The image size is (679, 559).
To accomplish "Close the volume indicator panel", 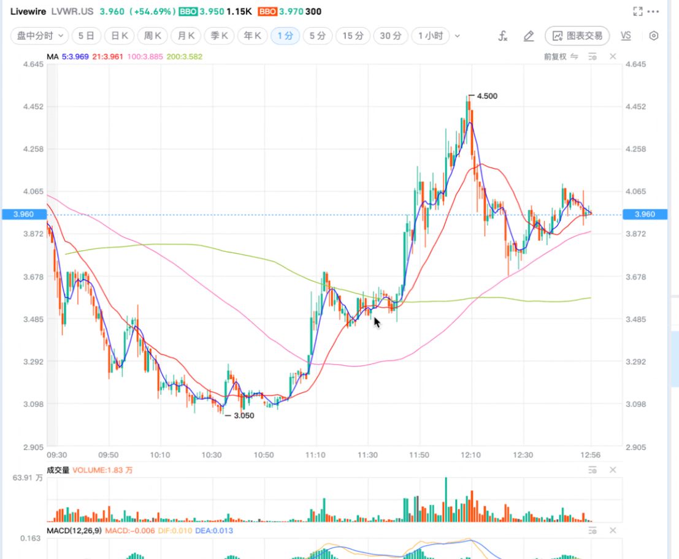I will [x=613, y=470].
